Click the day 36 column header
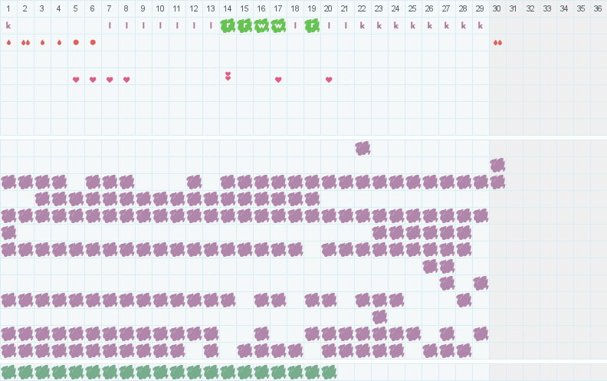607x381 pixels. [598, 8]
